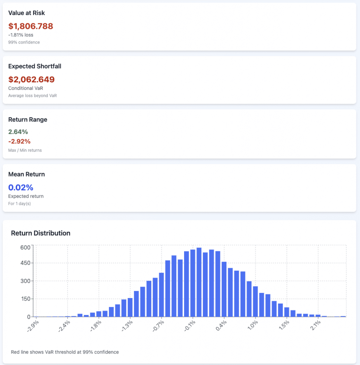Click the Return Range card title
The image size is (360, 365).
coord(27,120)
